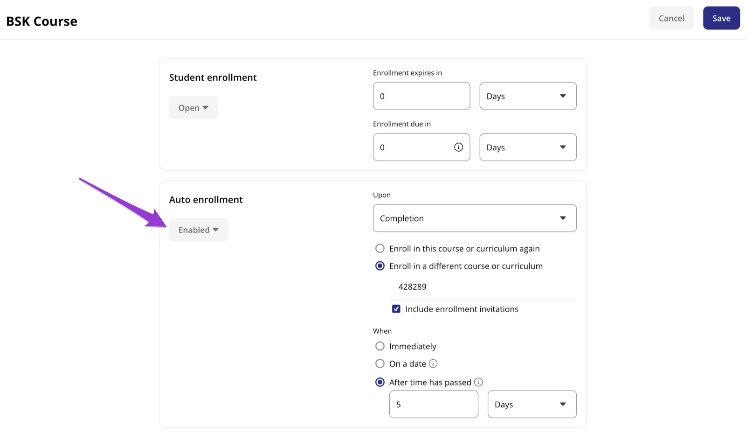Viewport: 746px width, 433px height.
Task: Click the Enrollment expires in label
Action: coord(408,73)
